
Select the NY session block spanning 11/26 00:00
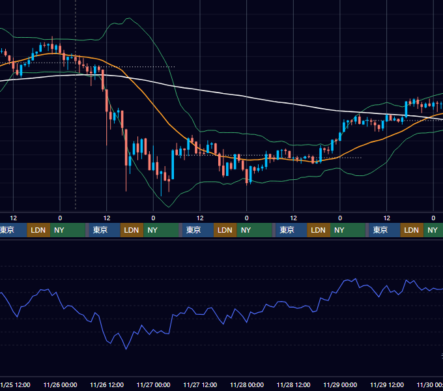[x=68, y=230]
